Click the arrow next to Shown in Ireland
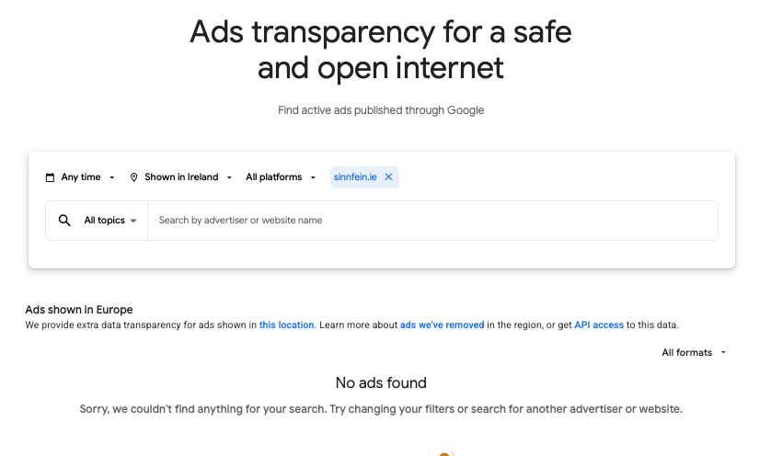 (229, 177)
